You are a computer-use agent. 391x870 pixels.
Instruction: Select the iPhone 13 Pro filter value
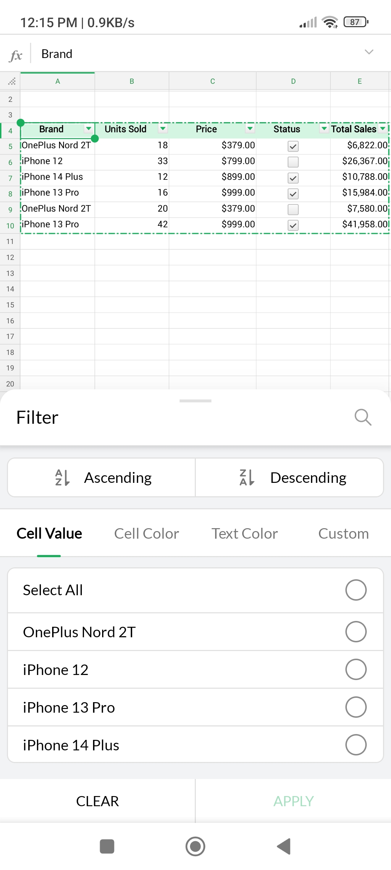(356, 707)
